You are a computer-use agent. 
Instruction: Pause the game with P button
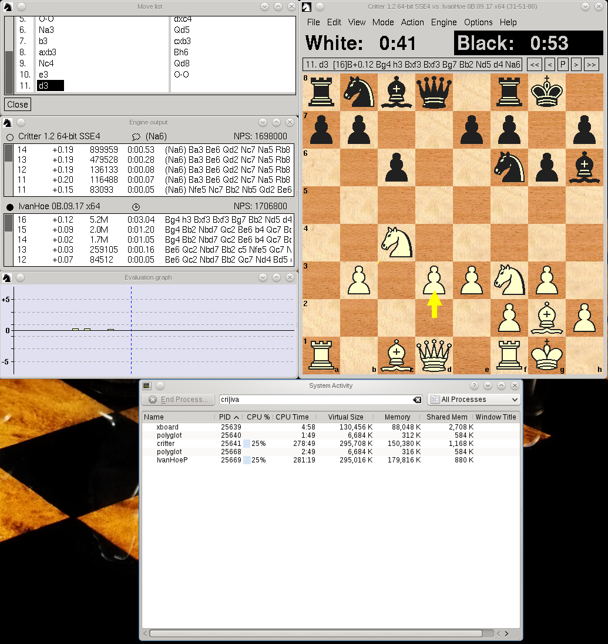click(563, 65)
